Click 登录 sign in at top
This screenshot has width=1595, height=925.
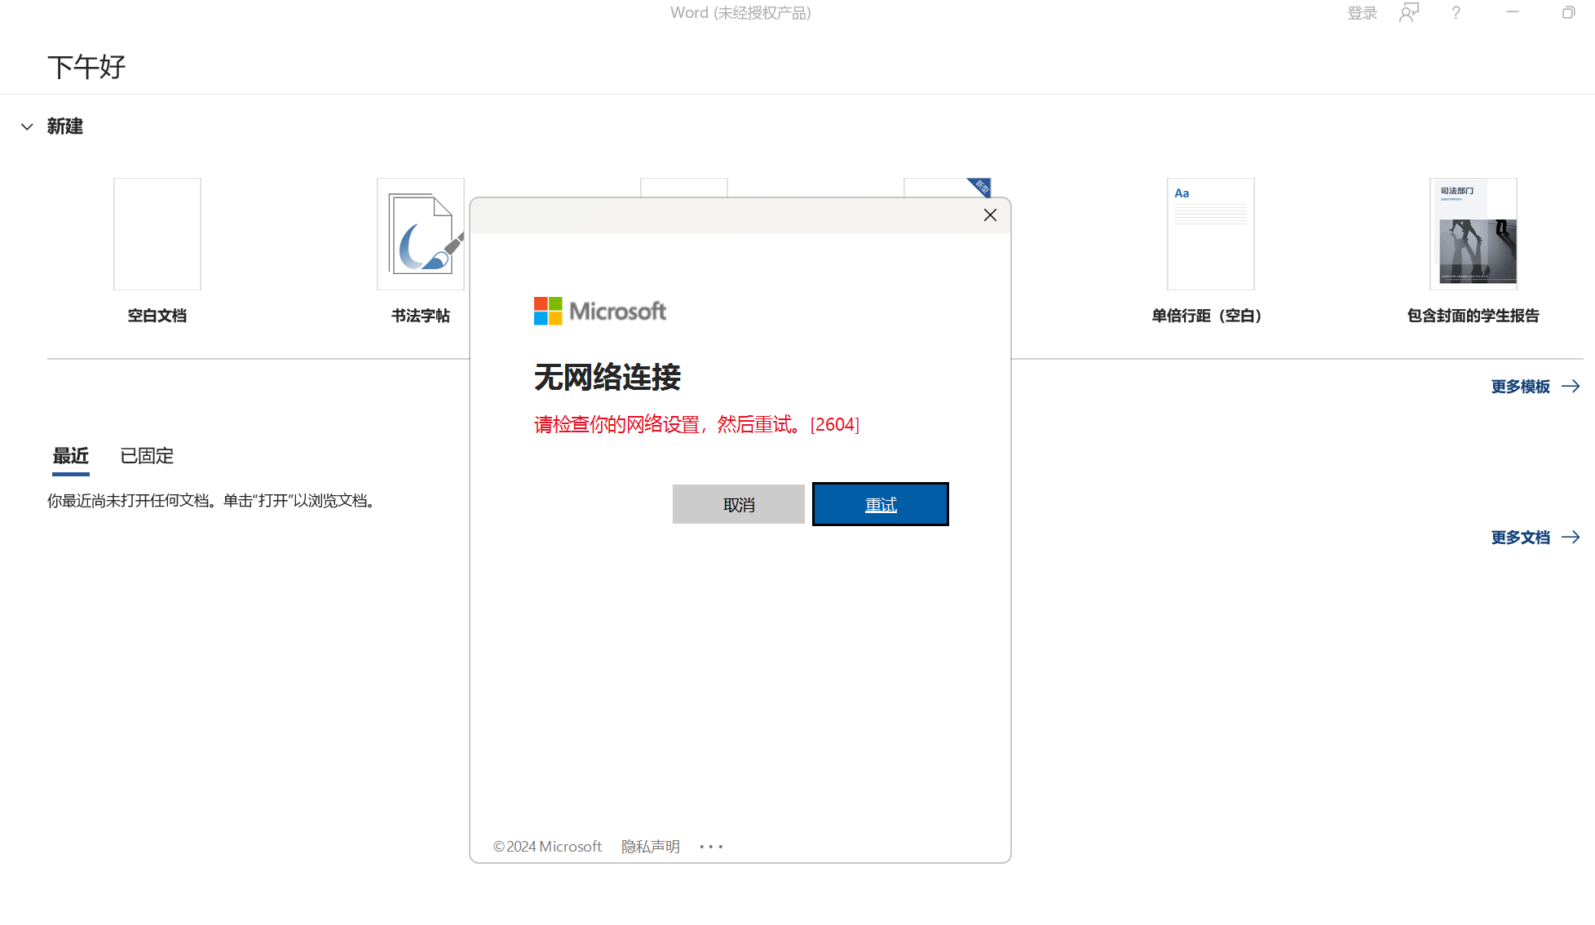pyautogui.click(x=1362, y=13)
